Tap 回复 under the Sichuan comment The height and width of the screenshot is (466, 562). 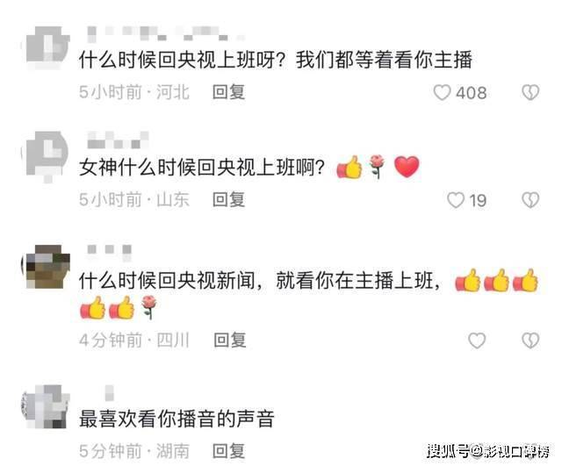tap(230, 340)
